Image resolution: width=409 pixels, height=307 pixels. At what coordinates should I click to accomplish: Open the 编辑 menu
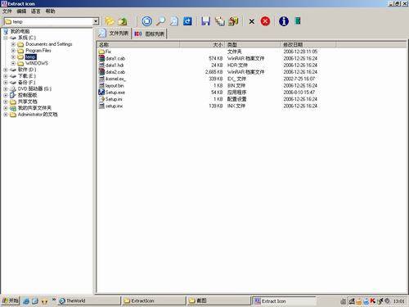pyautogui.click(x=21, y=11)
